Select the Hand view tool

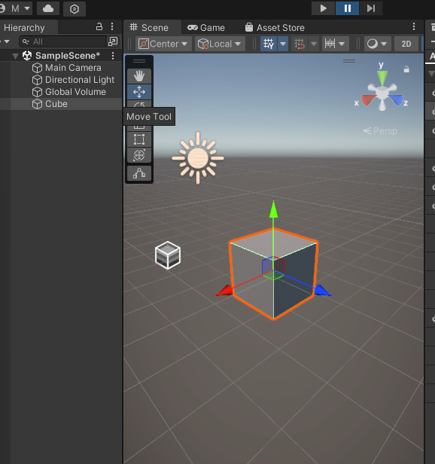click(x=139, y=76)
